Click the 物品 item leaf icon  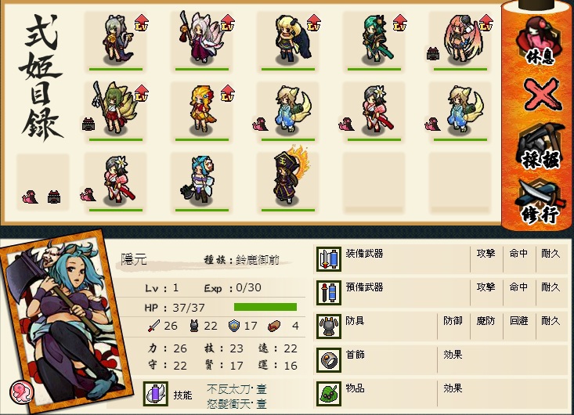point(329,393)
